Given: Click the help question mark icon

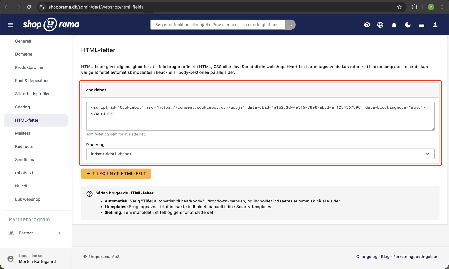Looking at the screenshot, I should coord(89,194).
